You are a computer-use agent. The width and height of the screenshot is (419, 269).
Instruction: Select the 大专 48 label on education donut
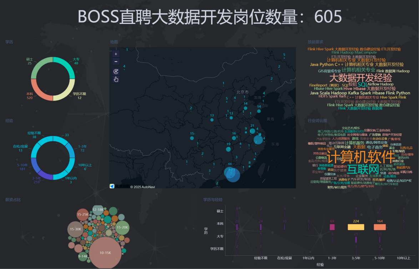pos(76,61)
